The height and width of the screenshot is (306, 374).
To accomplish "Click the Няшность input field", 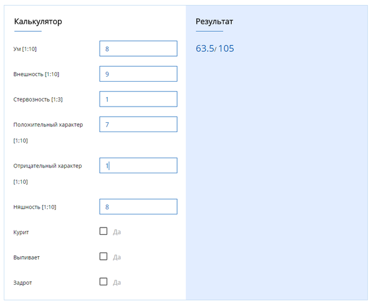I will point(138,207).
